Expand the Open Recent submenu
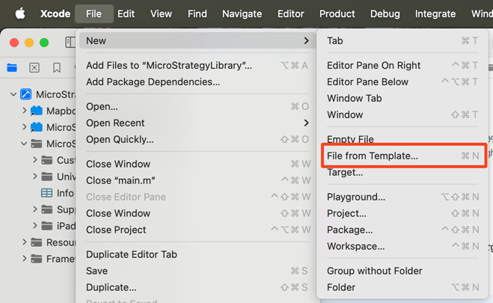The height and width of the screenshot is (303, 493). [x=197, y=123]
